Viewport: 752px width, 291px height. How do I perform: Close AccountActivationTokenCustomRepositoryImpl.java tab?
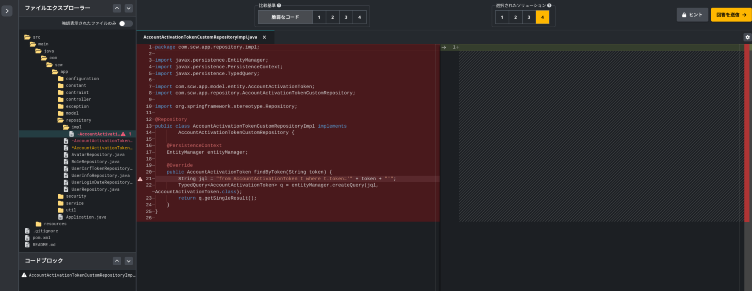[x=264, y=37]
